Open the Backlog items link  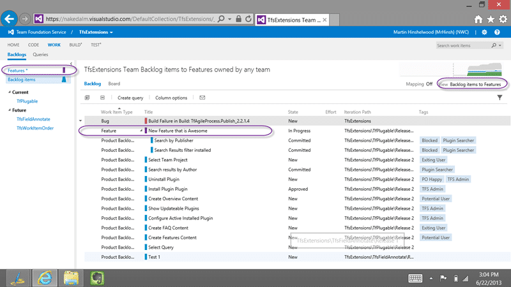(x=22, y=79)
